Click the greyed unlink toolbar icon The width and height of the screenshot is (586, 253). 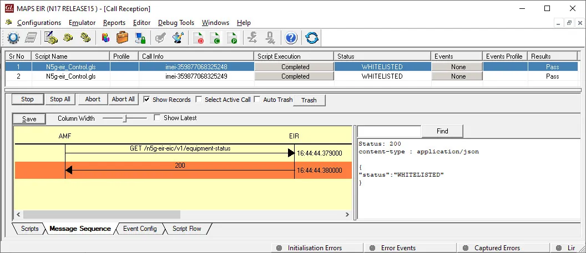pos(270,38)
